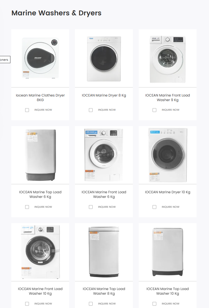Screen dimensions: 209x308
Task: Select the Front Load Washer 6 Kg thumbnail
Action: pos(104,155)
